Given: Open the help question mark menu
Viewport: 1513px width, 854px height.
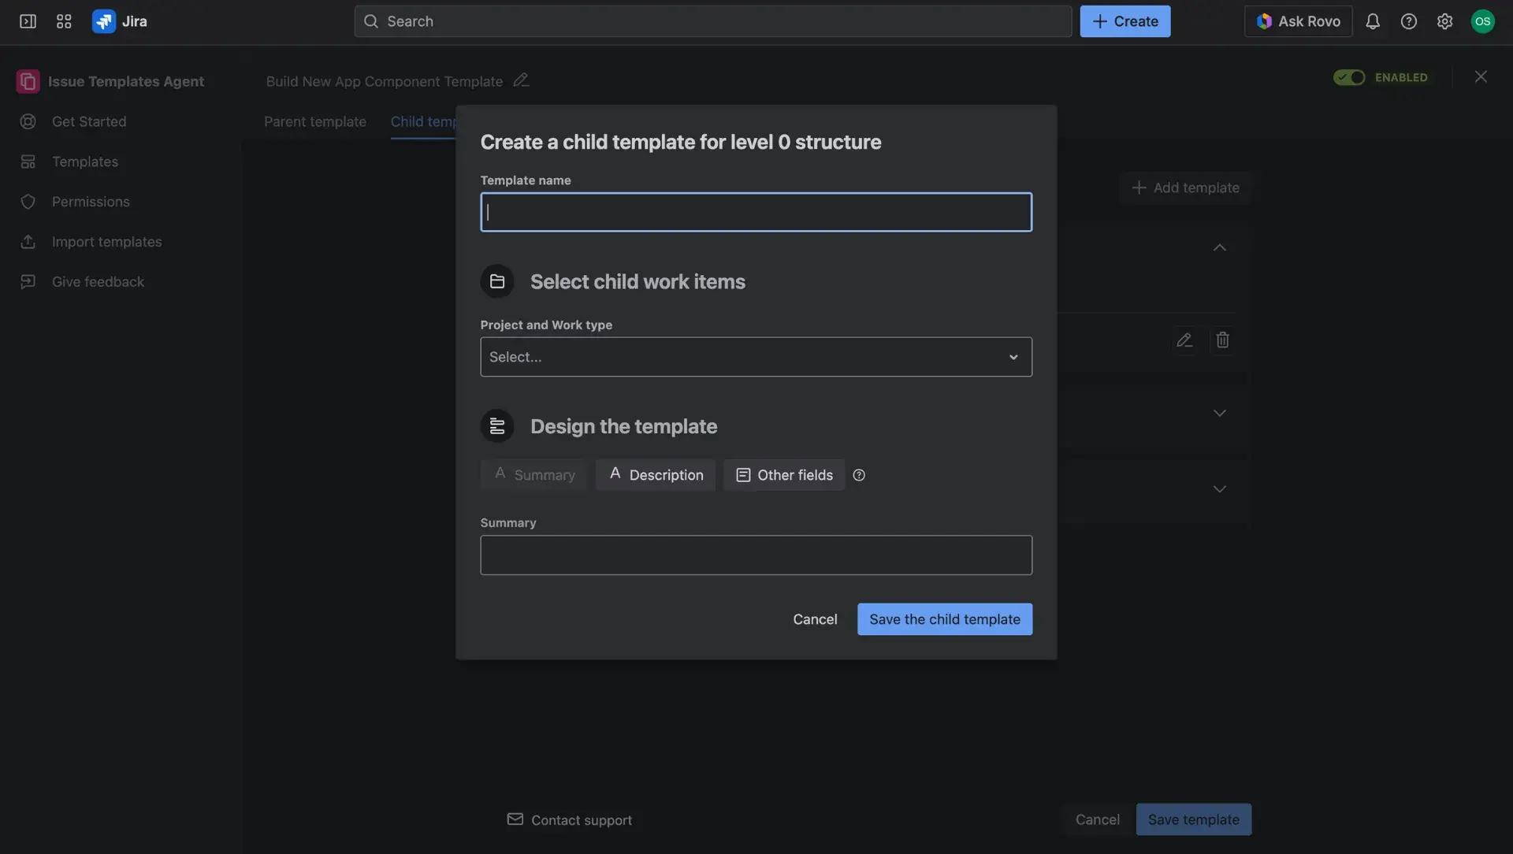Looking at the screenshot, I should coord(1410,21).
